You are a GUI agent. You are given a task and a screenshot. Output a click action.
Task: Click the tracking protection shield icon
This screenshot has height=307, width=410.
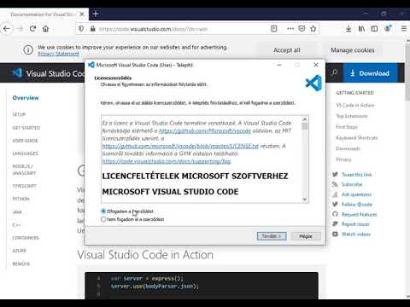pyautogui.click(x=81, y=29)
